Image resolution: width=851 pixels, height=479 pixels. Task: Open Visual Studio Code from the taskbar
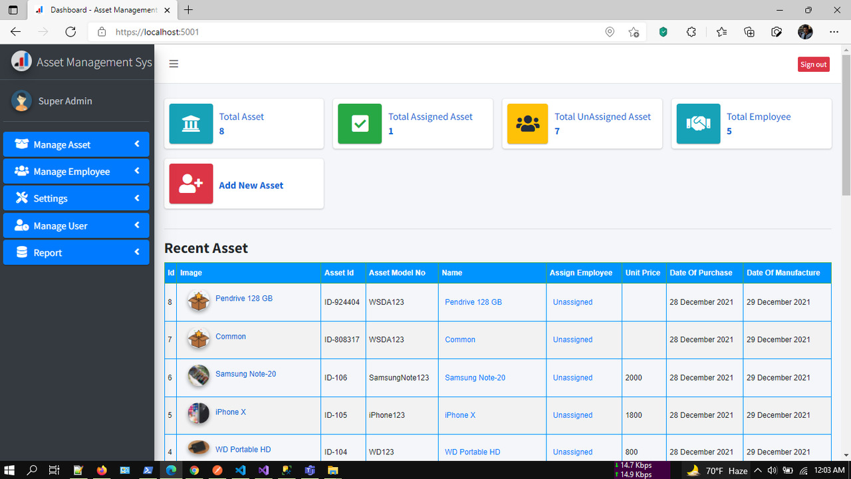[240, 470]
